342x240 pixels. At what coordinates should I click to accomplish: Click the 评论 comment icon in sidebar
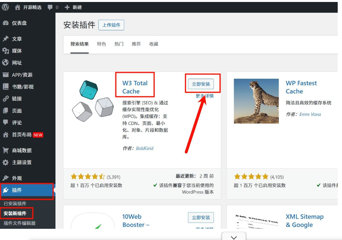pos(6,122)
